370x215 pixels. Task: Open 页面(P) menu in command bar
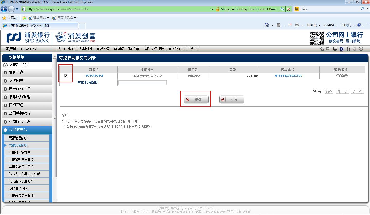[314, 25]
